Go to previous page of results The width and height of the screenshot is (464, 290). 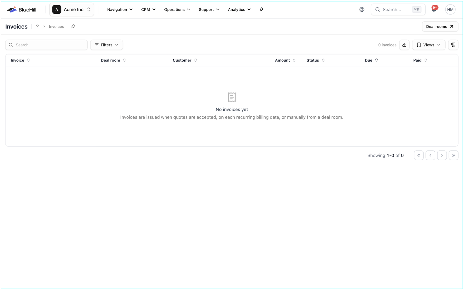(x=430, y=155)
